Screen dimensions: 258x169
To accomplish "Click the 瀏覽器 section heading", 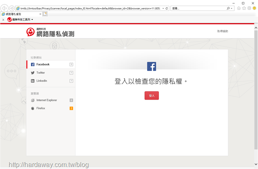I will pos(35,93).
